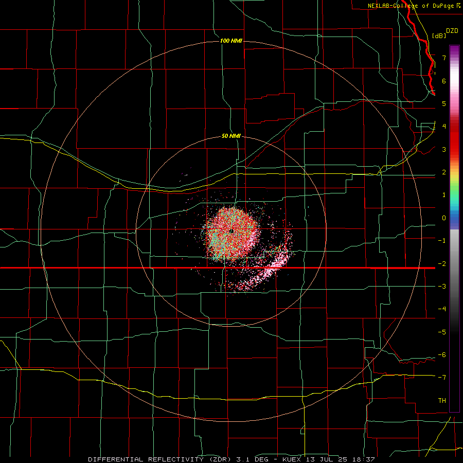Viewport: 463px width, 463px height.
Task: Select the "6" value on the color scale
Action: pos(444,81)
